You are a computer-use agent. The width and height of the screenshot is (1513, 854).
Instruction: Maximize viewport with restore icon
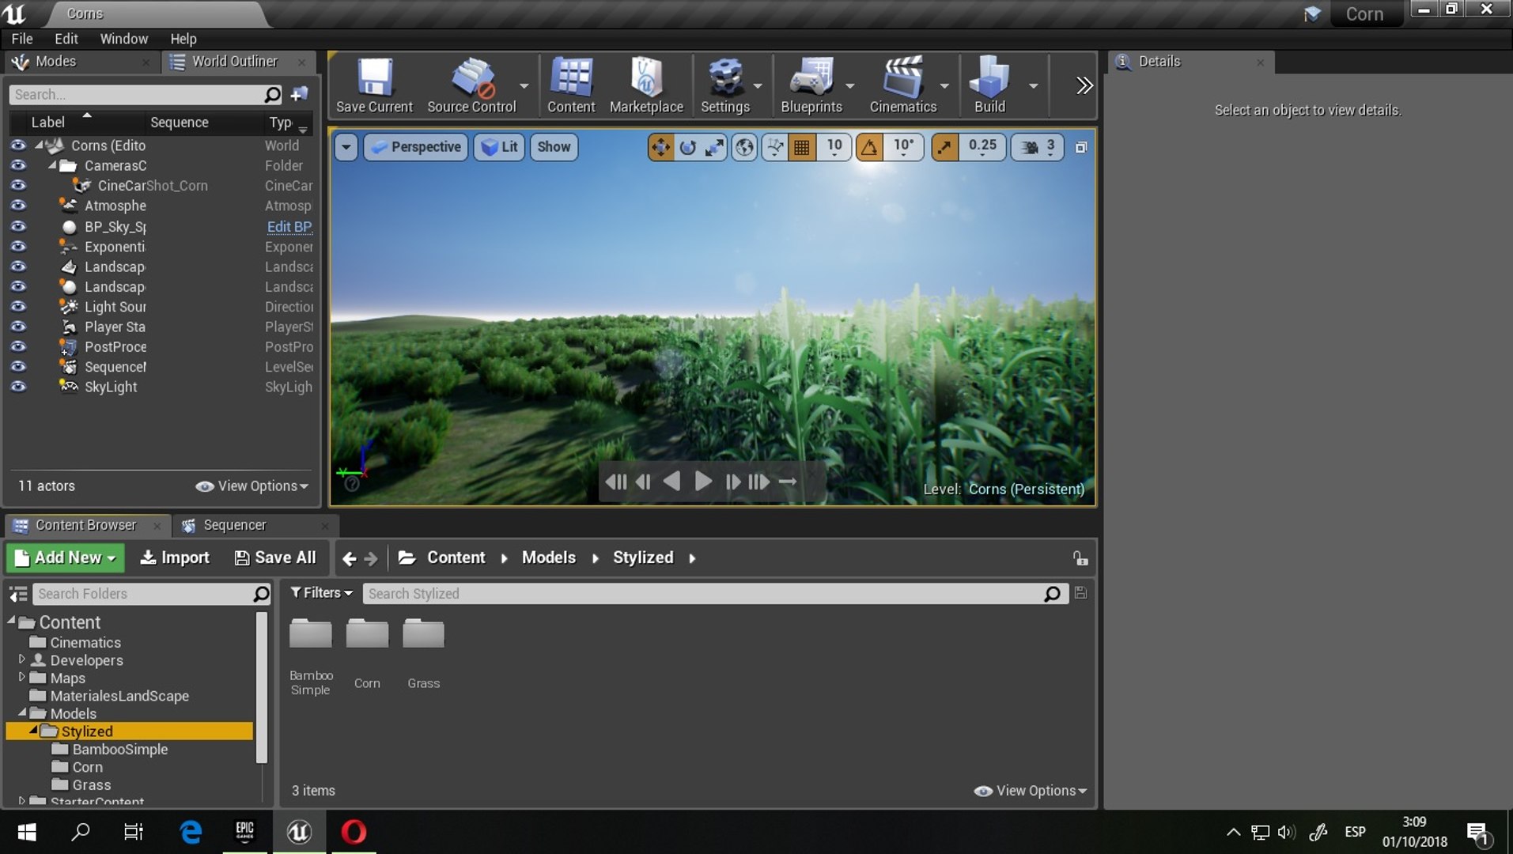tap(1081, 147)
